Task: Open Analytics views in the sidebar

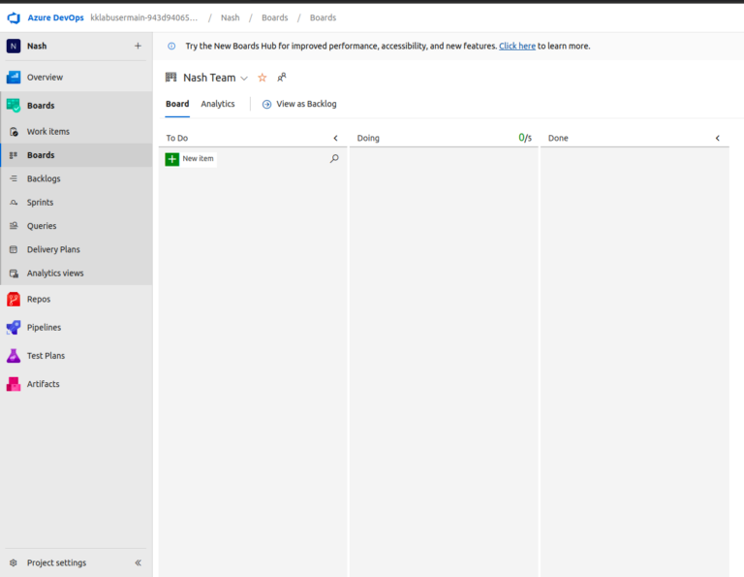Action: [x=55, y=273]
